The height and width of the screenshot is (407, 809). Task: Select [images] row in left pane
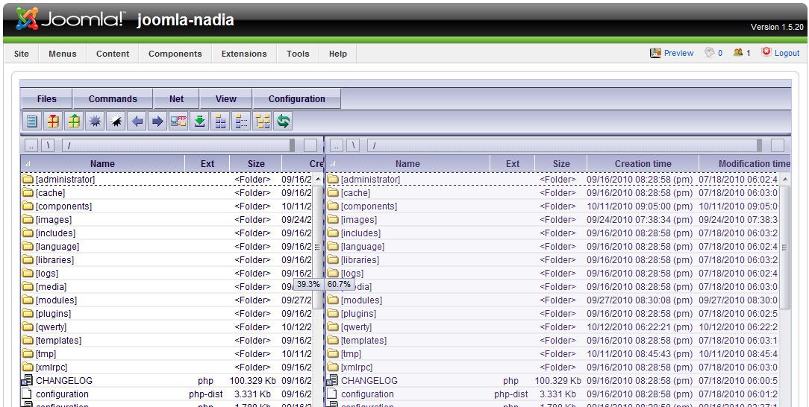pos(166,219)
